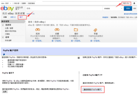Select 已刪除 in the sidebar
139x95 pixels.
7,34
